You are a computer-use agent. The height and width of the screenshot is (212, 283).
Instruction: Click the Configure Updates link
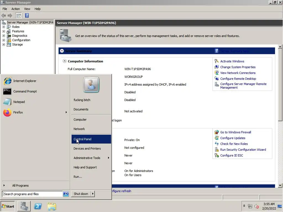233,138
